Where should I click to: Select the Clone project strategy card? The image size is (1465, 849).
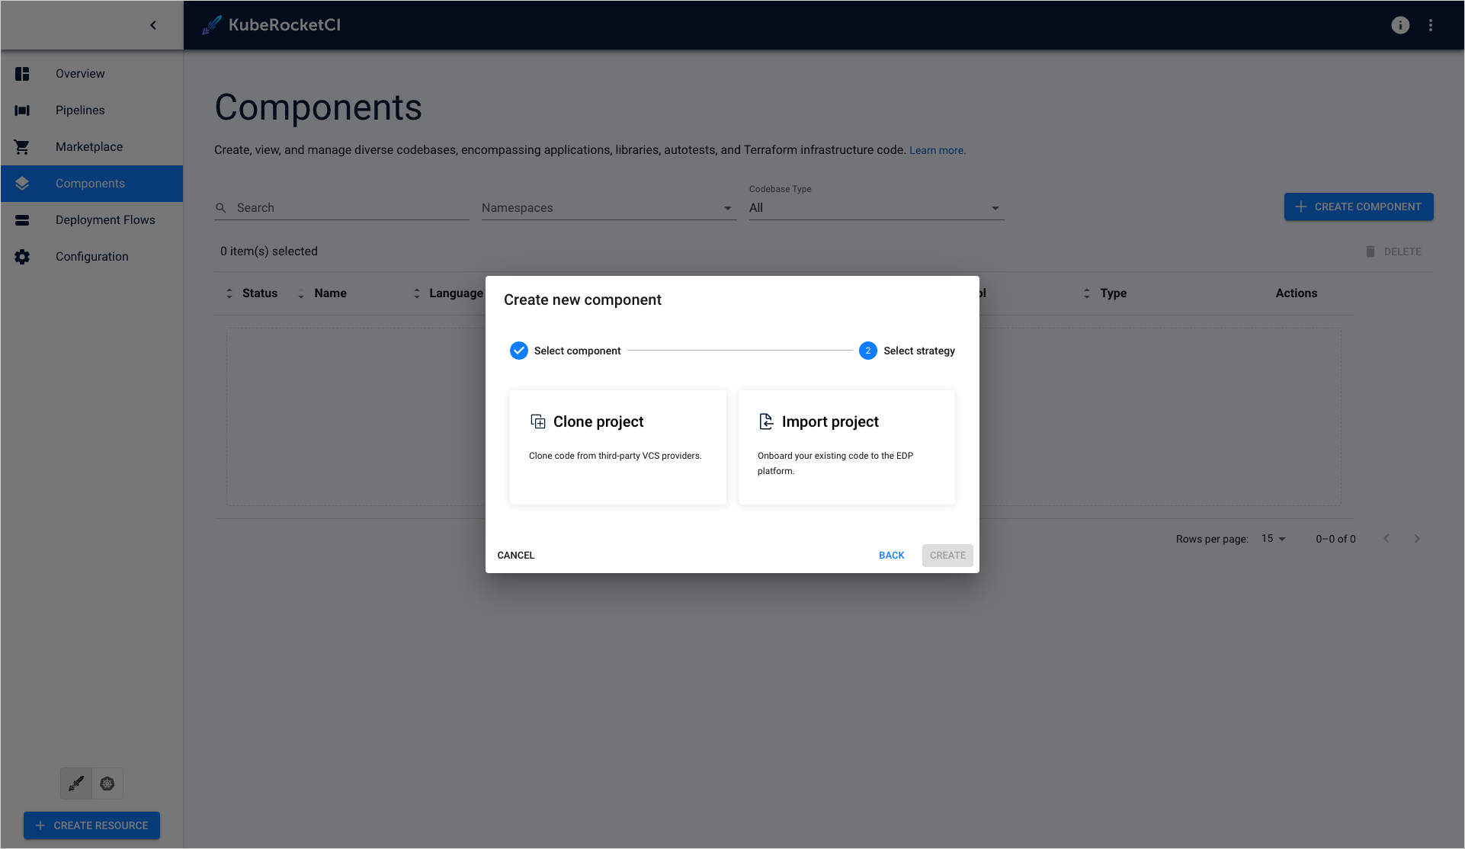pos(617,447)
